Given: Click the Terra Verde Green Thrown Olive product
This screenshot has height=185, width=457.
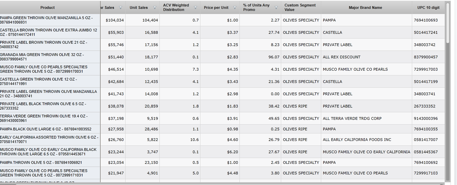Looking at the screenshot, I should (43, 118).
